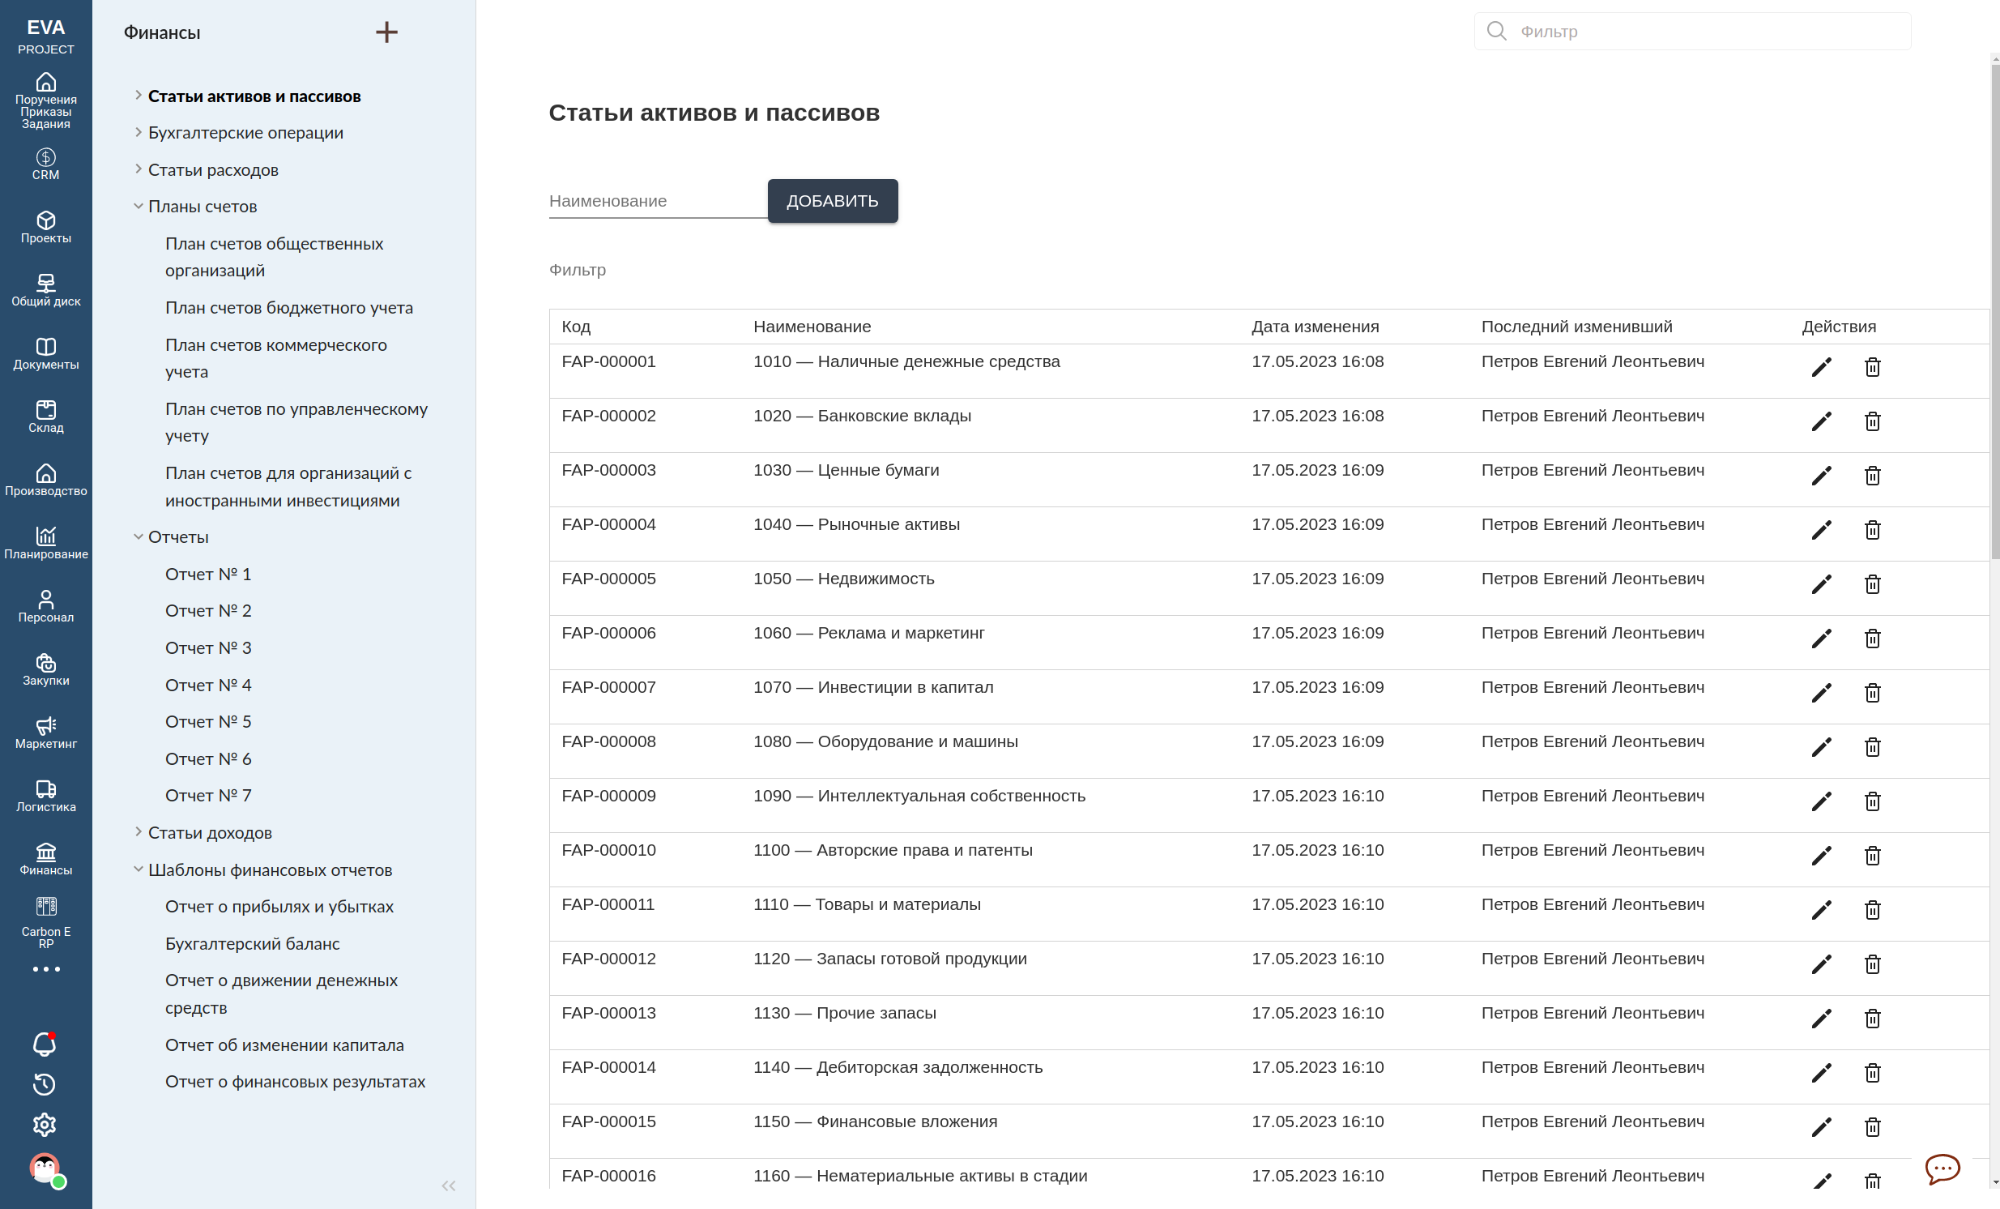Select Бухгалтерский баланс in the templates list
Viewport: 2000px width, 1209px height.
point(253,942)
